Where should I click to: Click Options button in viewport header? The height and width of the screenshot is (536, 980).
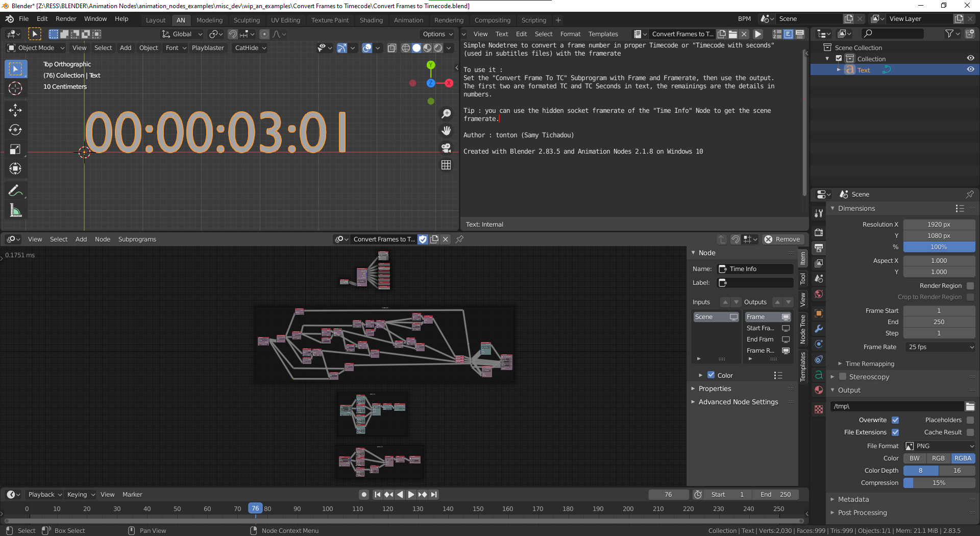[x=437, y=34]
